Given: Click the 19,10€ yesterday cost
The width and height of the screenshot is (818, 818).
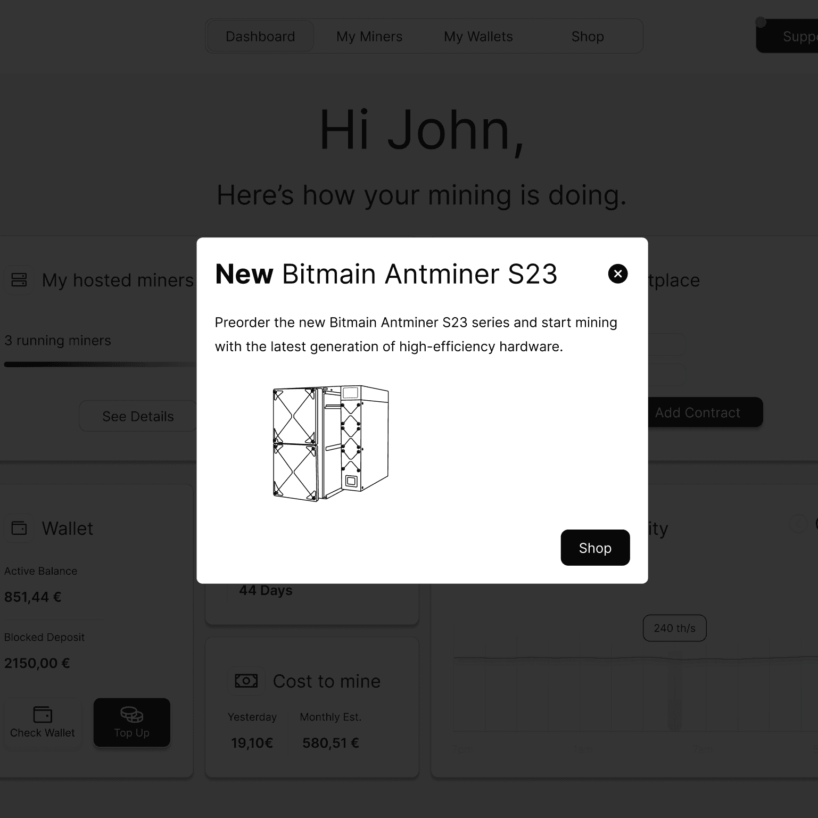Looking at the screenshot, I should pos(252,743).
